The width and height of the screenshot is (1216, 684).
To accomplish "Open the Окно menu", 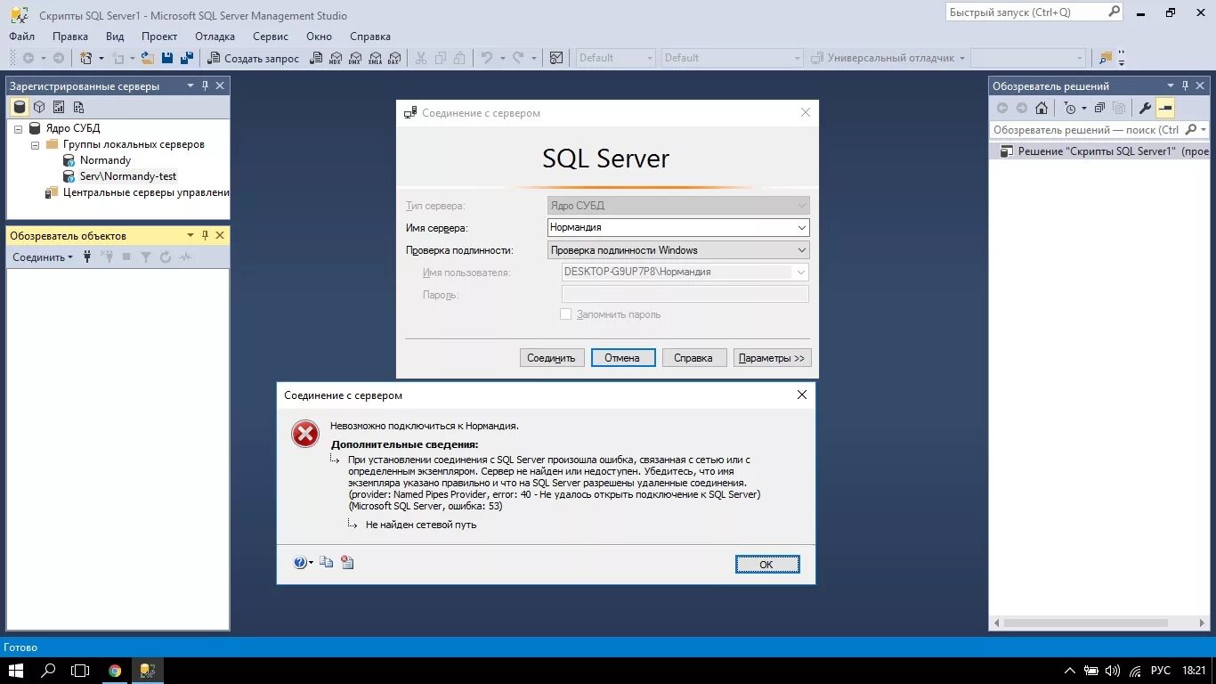I will pyautogui.click(x=319, y=37).
